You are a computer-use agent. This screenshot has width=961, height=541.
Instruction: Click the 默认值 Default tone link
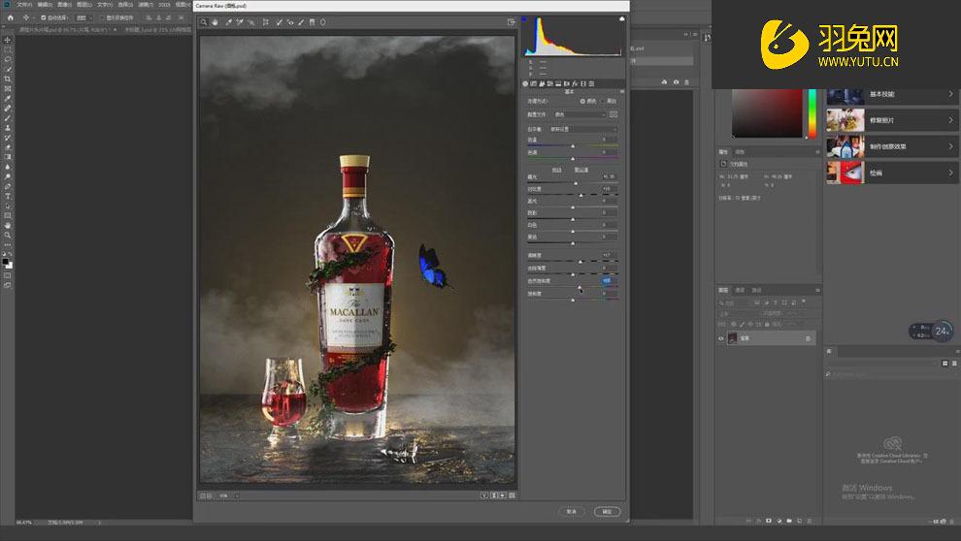(x=581, y=170)
